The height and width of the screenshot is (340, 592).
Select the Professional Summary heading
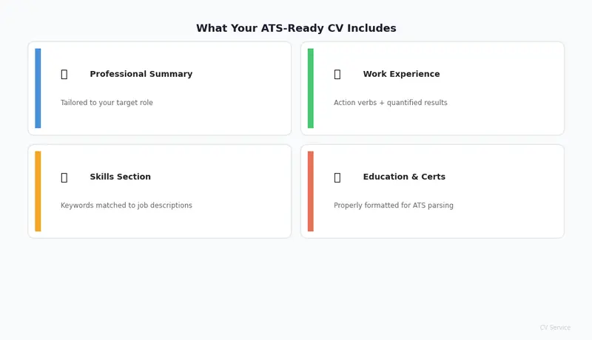click(x=141, y=74)
